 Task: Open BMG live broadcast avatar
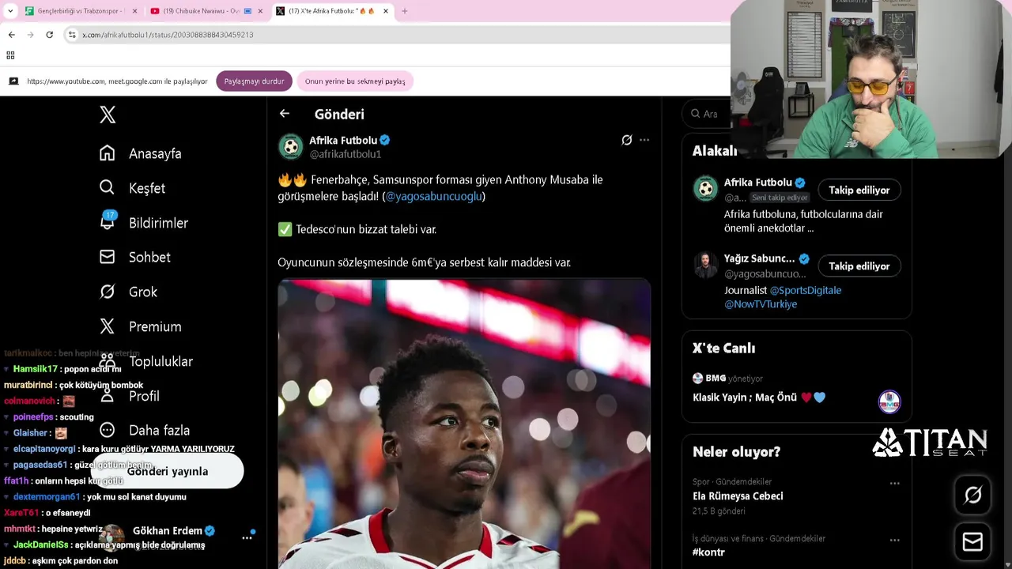(x=889, y=401)
